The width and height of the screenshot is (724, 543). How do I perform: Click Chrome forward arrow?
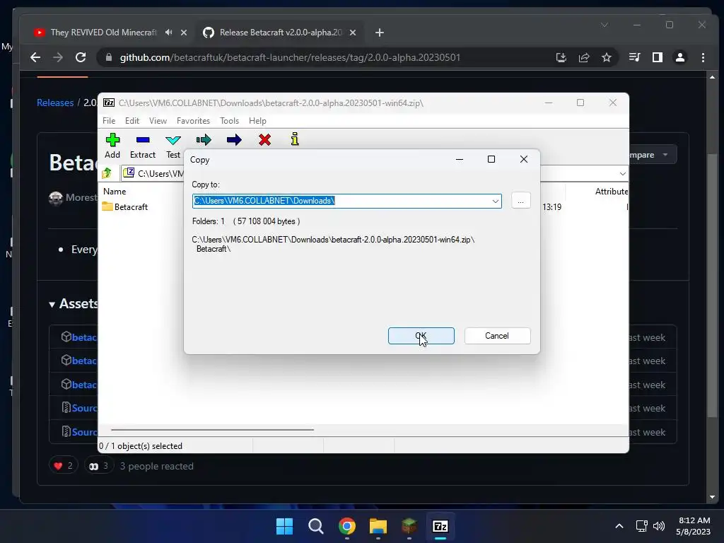pos(58,57)
